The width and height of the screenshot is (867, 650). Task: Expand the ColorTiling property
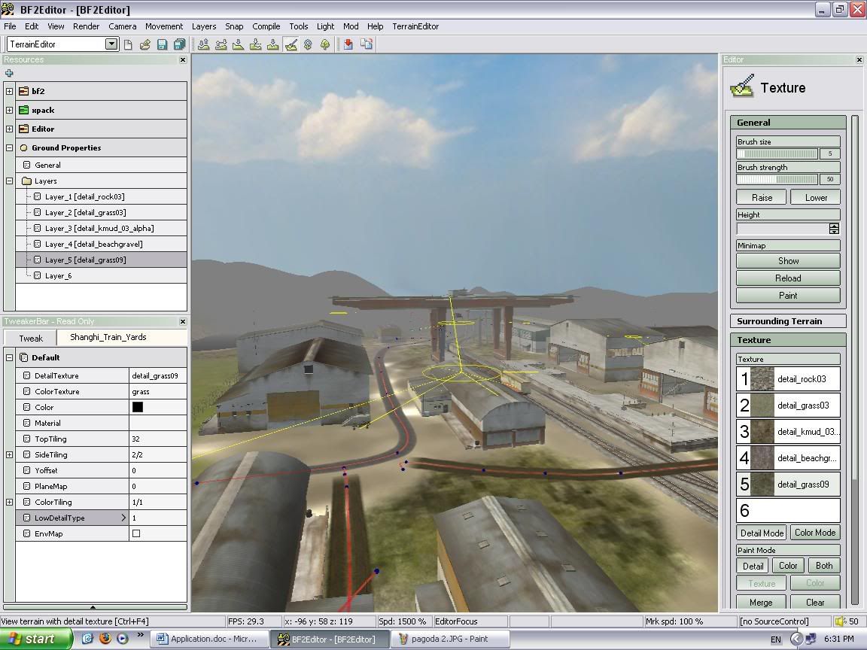pyautogui.click(x=9, y=502)
